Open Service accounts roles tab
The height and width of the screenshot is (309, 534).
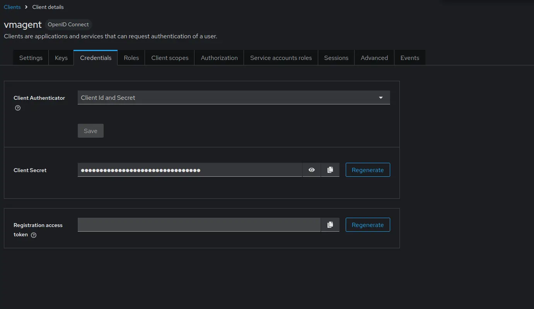[281, 58]
